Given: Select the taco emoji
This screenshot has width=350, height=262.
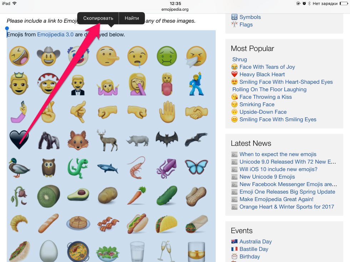Looking at the screenshot, I should 166,224.
